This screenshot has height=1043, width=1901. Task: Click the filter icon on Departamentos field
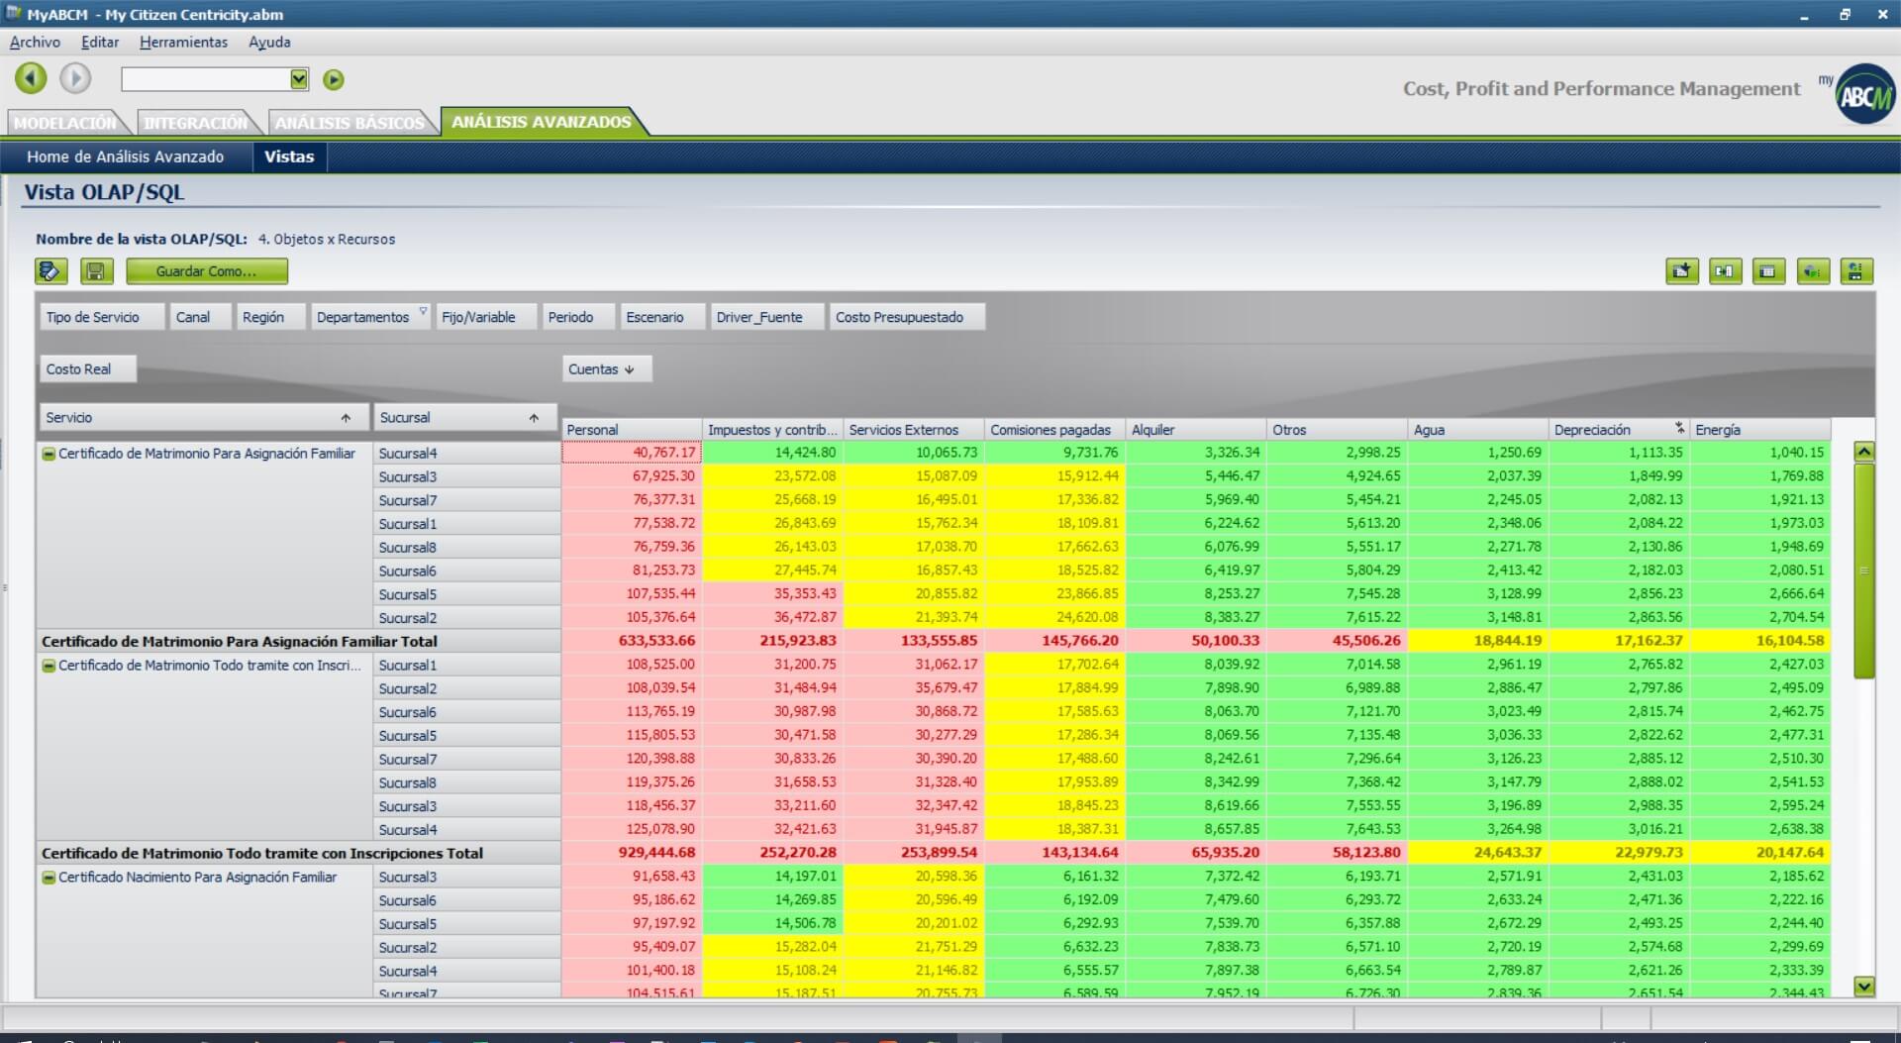click(x=423, y=311)
